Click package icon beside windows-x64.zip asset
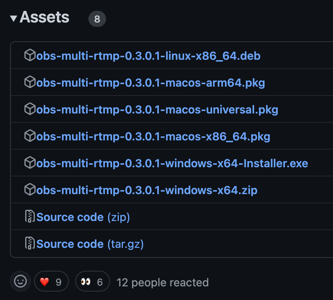 (30, 190)
